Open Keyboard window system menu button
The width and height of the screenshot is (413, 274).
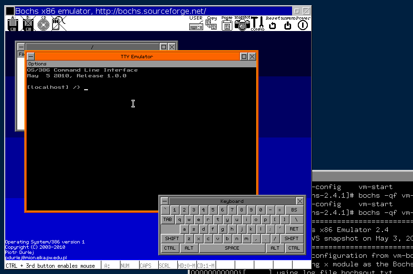[164, 201]
